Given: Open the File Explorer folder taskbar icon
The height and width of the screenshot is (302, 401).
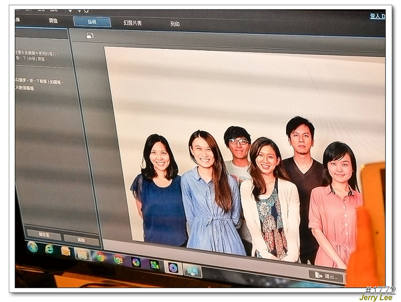Looking at the screenshot, I should click(x=82, y=254).
